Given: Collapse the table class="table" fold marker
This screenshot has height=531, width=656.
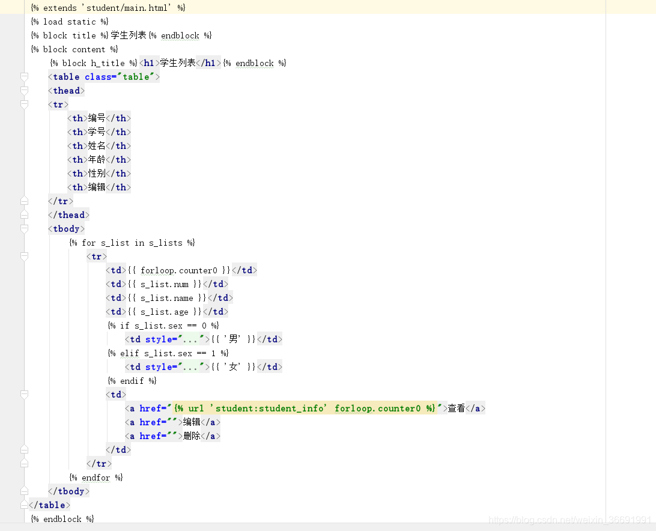Looking at the screenshot, I should coord(24,76).
